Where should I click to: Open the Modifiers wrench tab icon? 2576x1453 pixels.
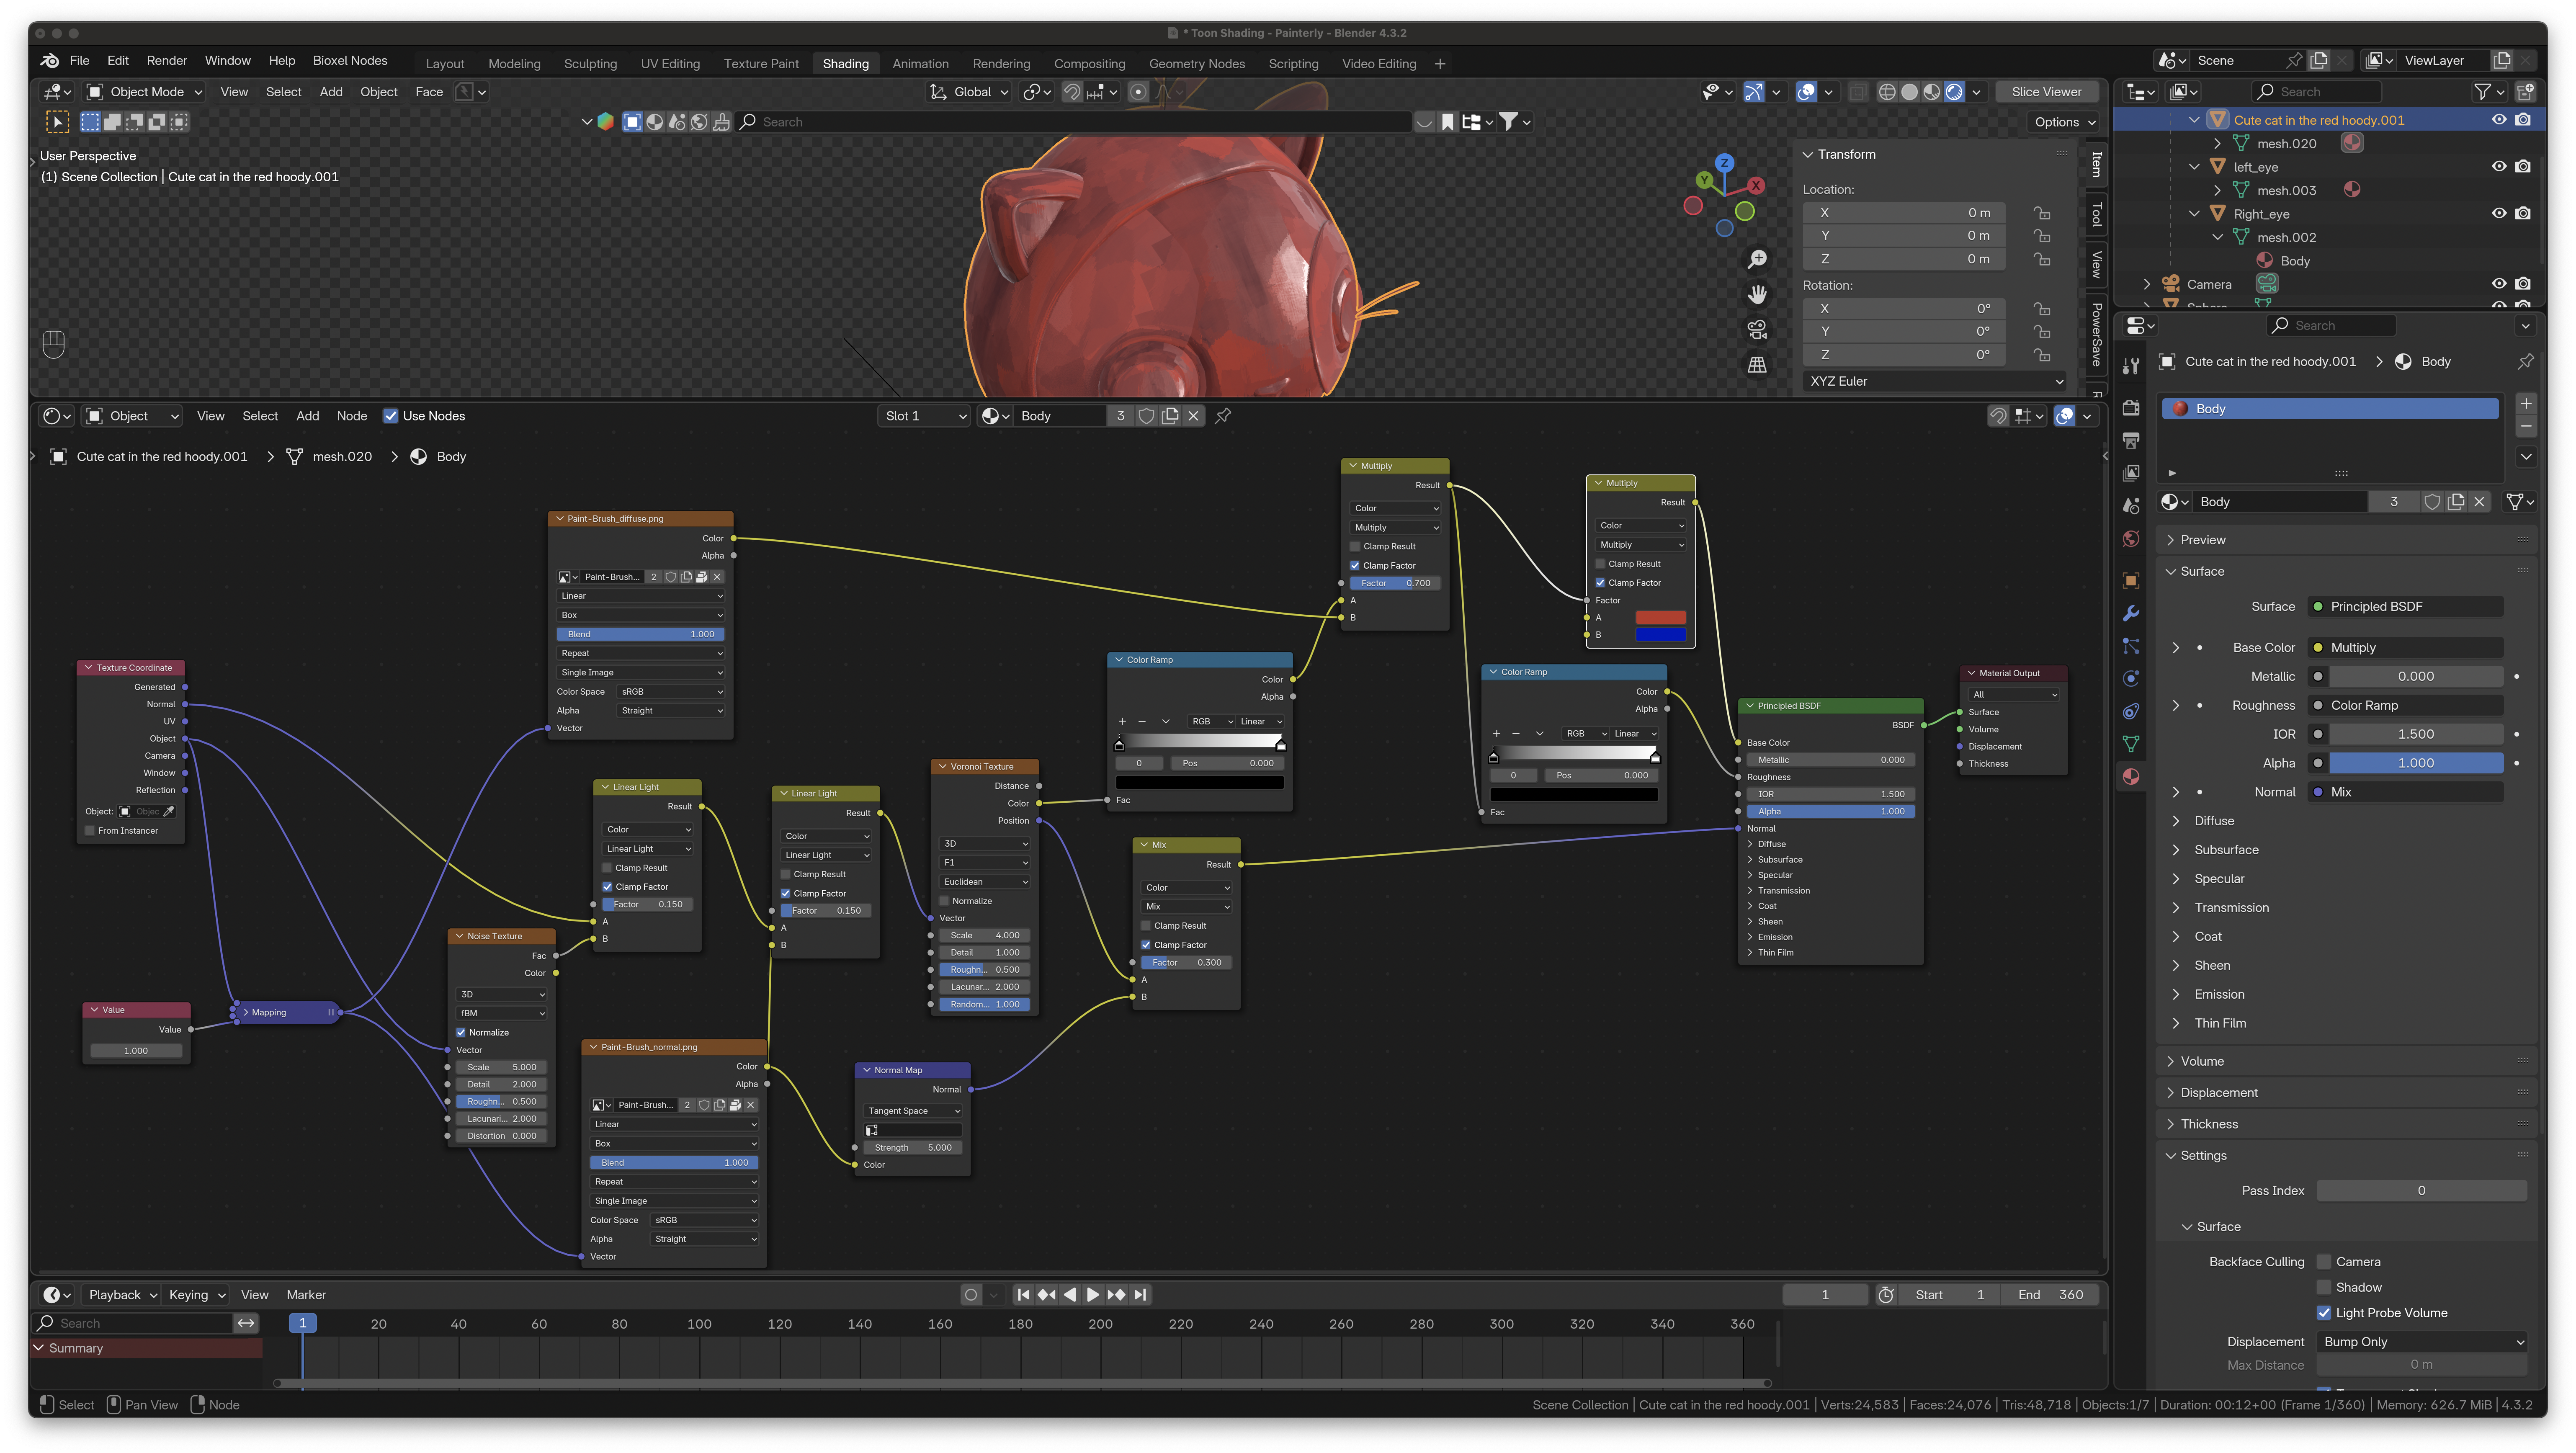click(2131, 613)
